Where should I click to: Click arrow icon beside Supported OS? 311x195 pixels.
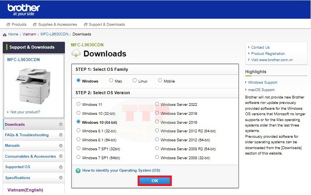pos(61,167)
